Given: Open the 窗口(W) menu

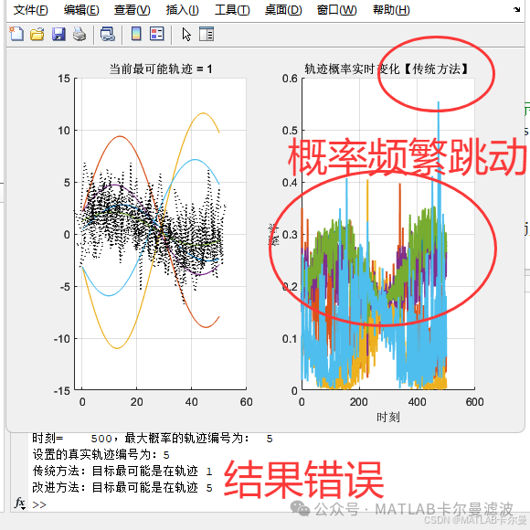Looking at the screenshot, I should [336, 10].
